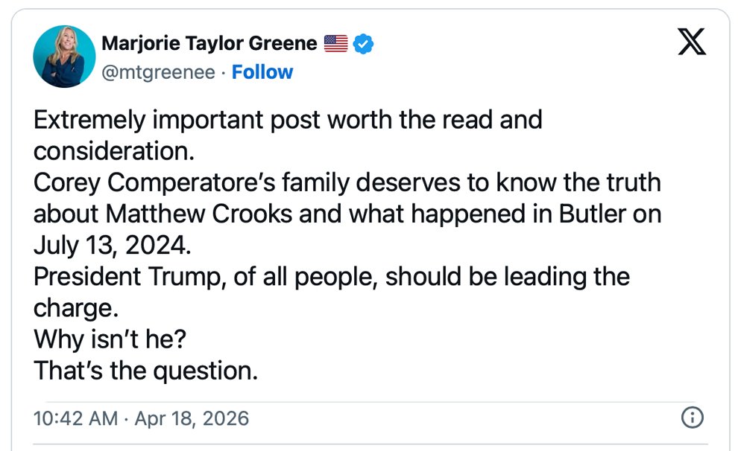Click the info circle icon

click(693, 418)
